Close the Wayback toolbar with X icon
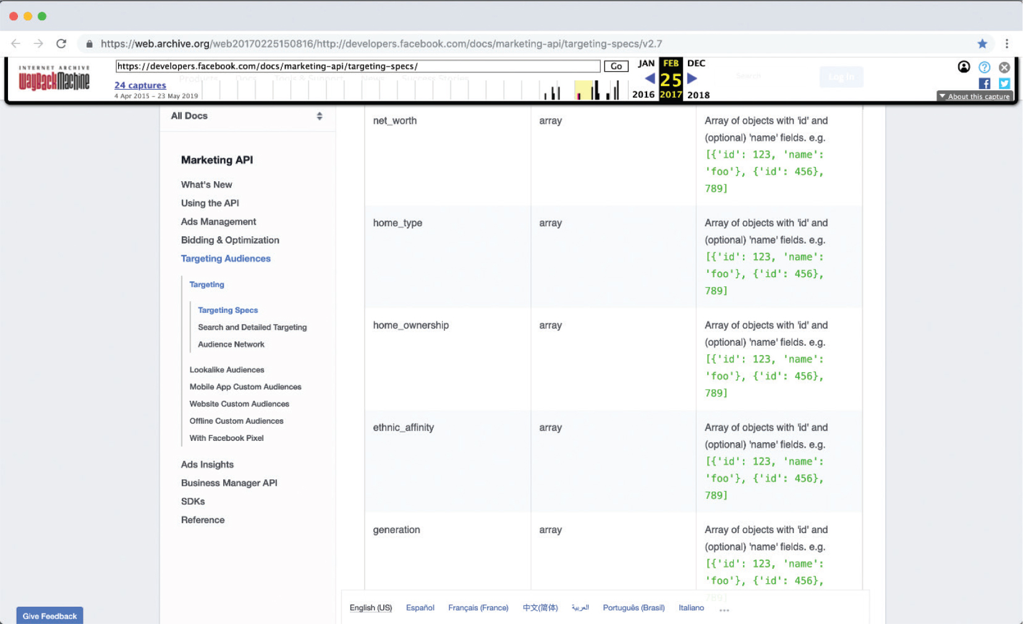The image size is (1023, 624). coord(1004,67)
